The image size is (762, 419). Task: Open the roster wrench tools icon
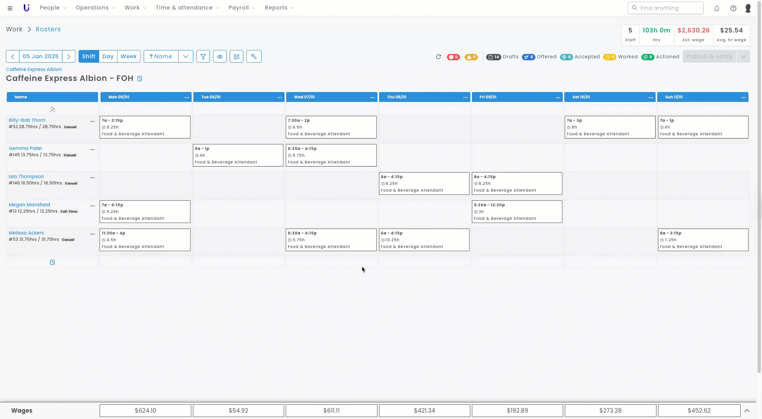point(254,56)
